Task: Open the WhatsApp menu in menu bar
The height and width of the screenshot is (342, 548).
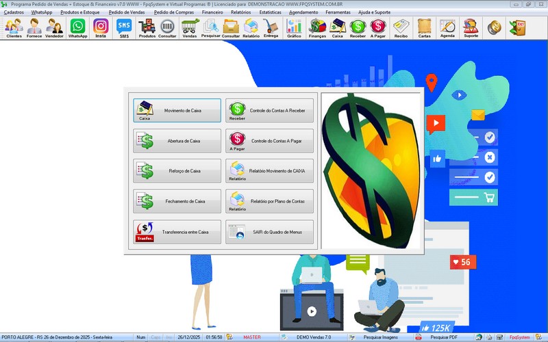Action: [x=42, y=12]
